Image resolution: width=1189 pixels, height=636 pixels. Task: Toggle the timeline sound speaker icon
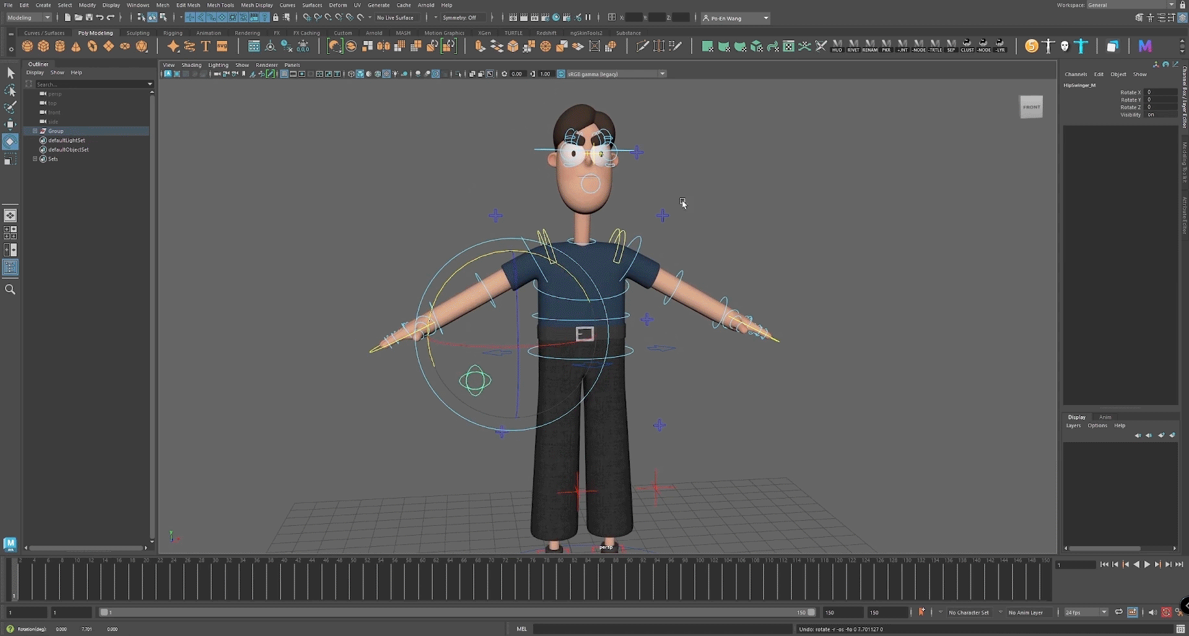pyautogui.click(x=1152, y=612)
